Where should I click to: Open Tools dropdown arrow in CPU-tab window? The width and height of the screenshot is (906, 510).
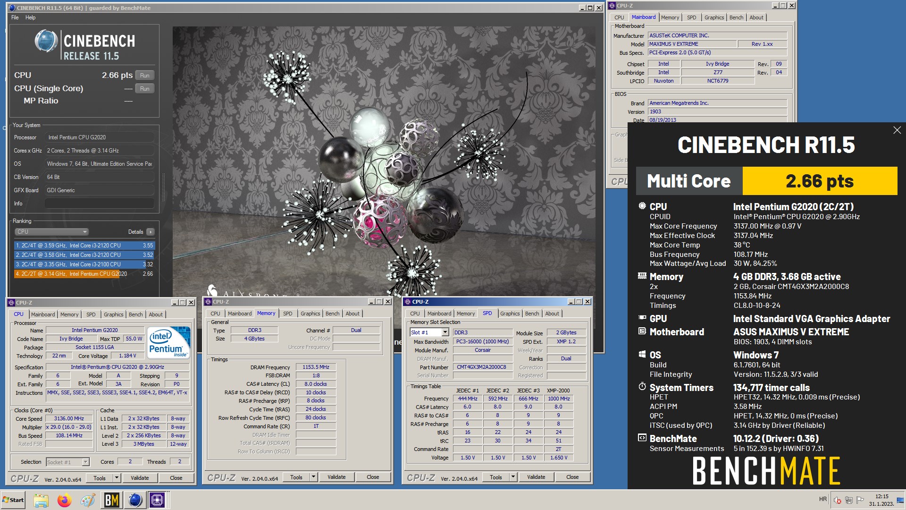tap(117, 478)
